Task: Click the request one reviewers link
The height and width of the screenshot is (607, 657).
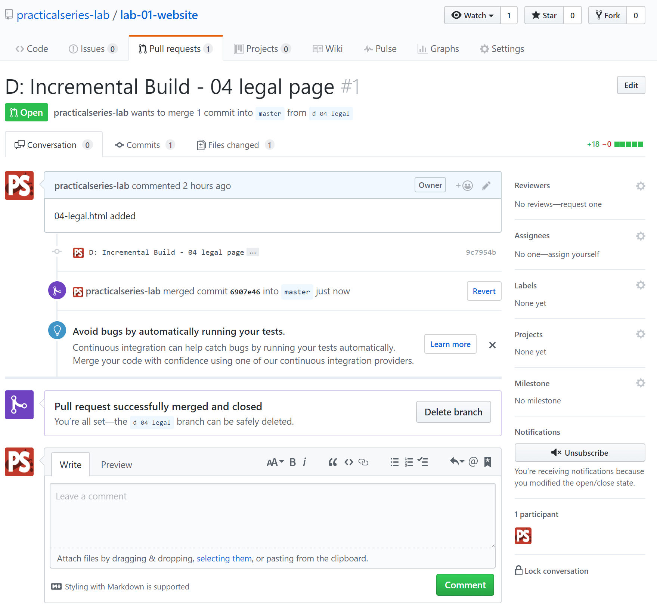Action: pos(581,204)
